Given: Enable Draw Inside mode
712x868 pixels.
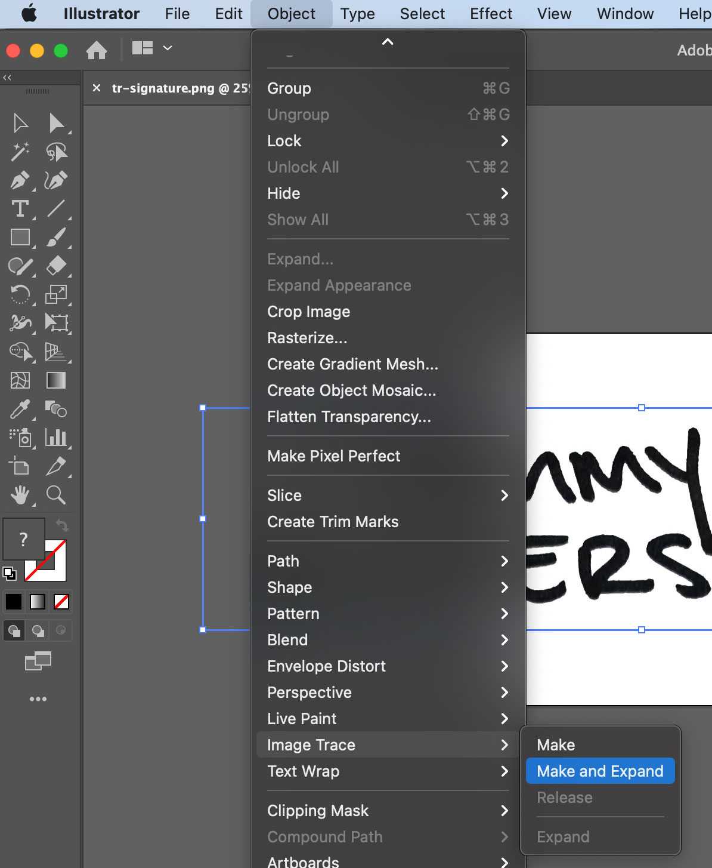Looking at the screenshot, I should coord(61,630).
